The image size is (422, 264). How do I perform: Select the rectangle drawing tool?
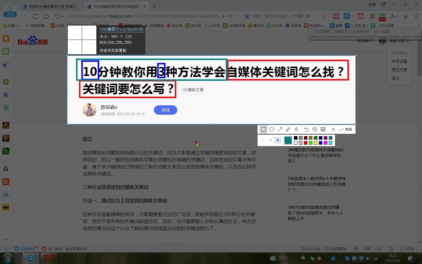click(x=263, y=129)
